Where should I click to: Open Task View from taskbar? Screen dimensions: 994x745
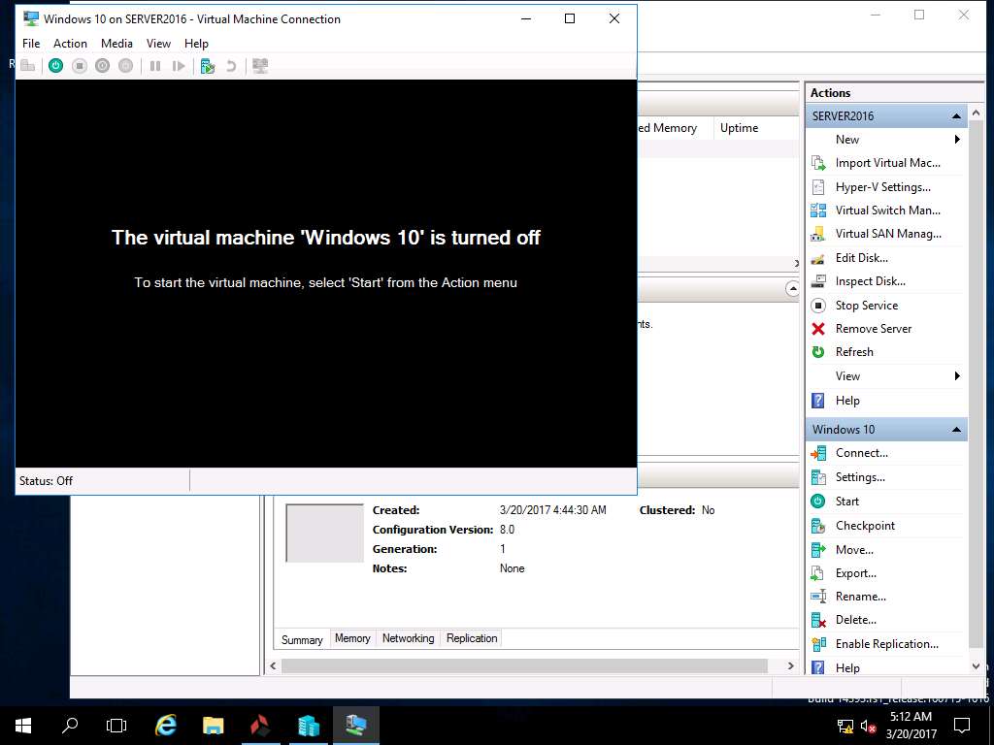pyautogui.click(x=116, y=726)
